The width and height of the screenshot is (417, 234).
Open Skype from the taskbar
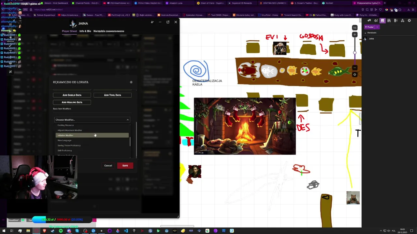77,231
